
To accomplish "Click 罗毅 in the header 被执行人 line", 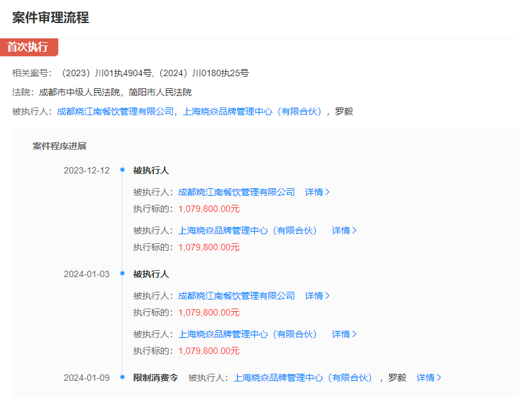I will tap(343, 111).
